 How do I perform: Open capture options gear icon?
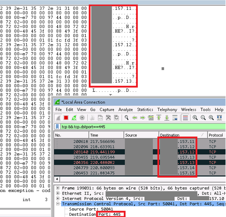(x=82, y=118)
